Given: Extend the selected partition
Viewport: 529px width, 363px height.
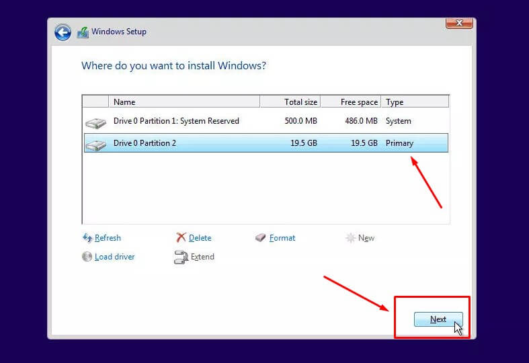Looking at the screenshot, I should click(202, 257).
